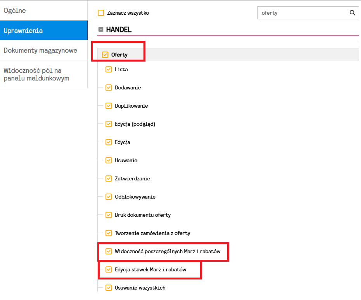The height and width of the screenshot is (300, 361).
Task: Toggle the Zaznacz wszystko checkbox
Action: pos(101,13)
